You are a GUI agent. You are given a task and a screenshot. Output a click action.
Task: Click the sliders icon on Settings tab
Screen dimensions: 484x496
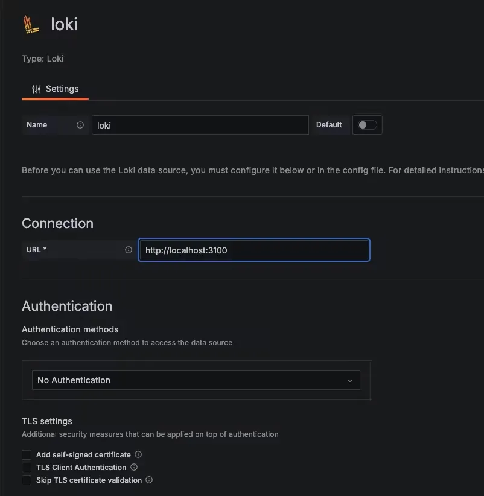pos(36,89)
